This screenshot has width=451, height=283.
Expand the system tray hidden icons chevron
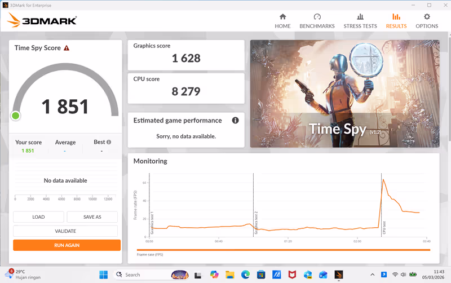click(372, 275)
